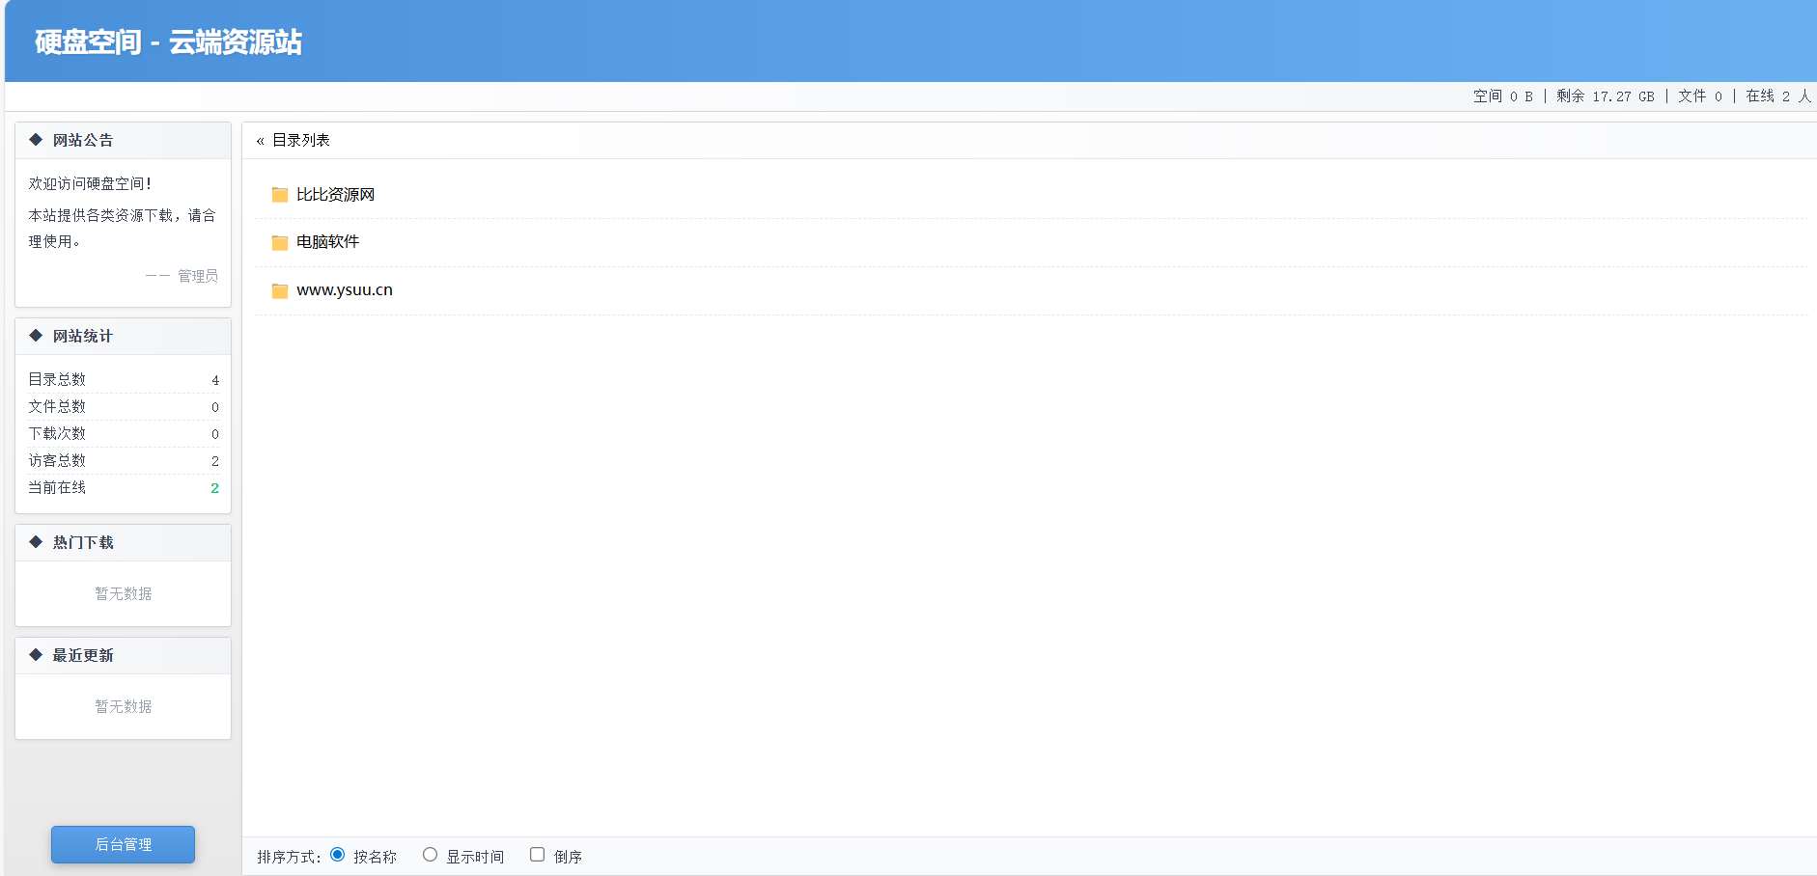
Task: Click the folder icon next to www.ysuu.cn
Action: [x=280, y=290]
